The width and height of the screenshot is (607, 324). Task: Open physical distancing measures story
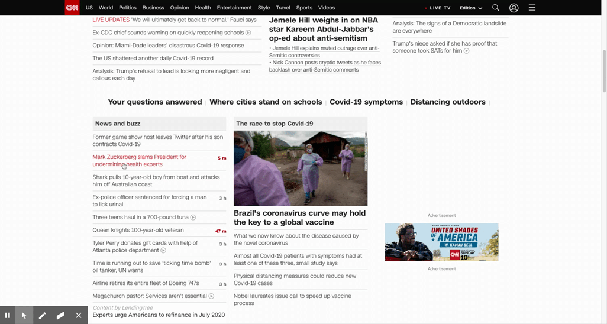pyautogui.click(x=295, y=280)
